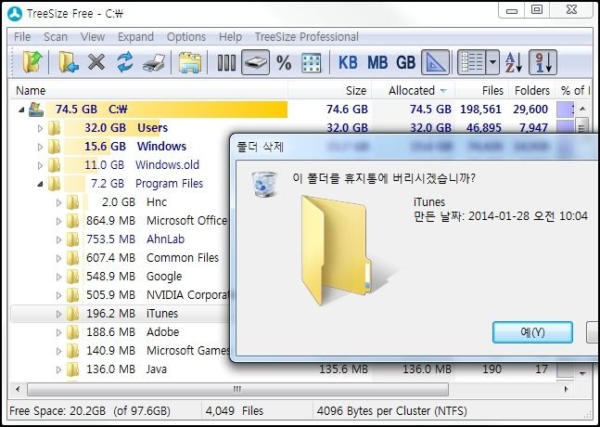Click the Free Space status bar text
The image size is (600, 427).
tap(90, 411)
